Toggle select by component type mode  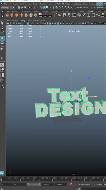click(47, 7)
